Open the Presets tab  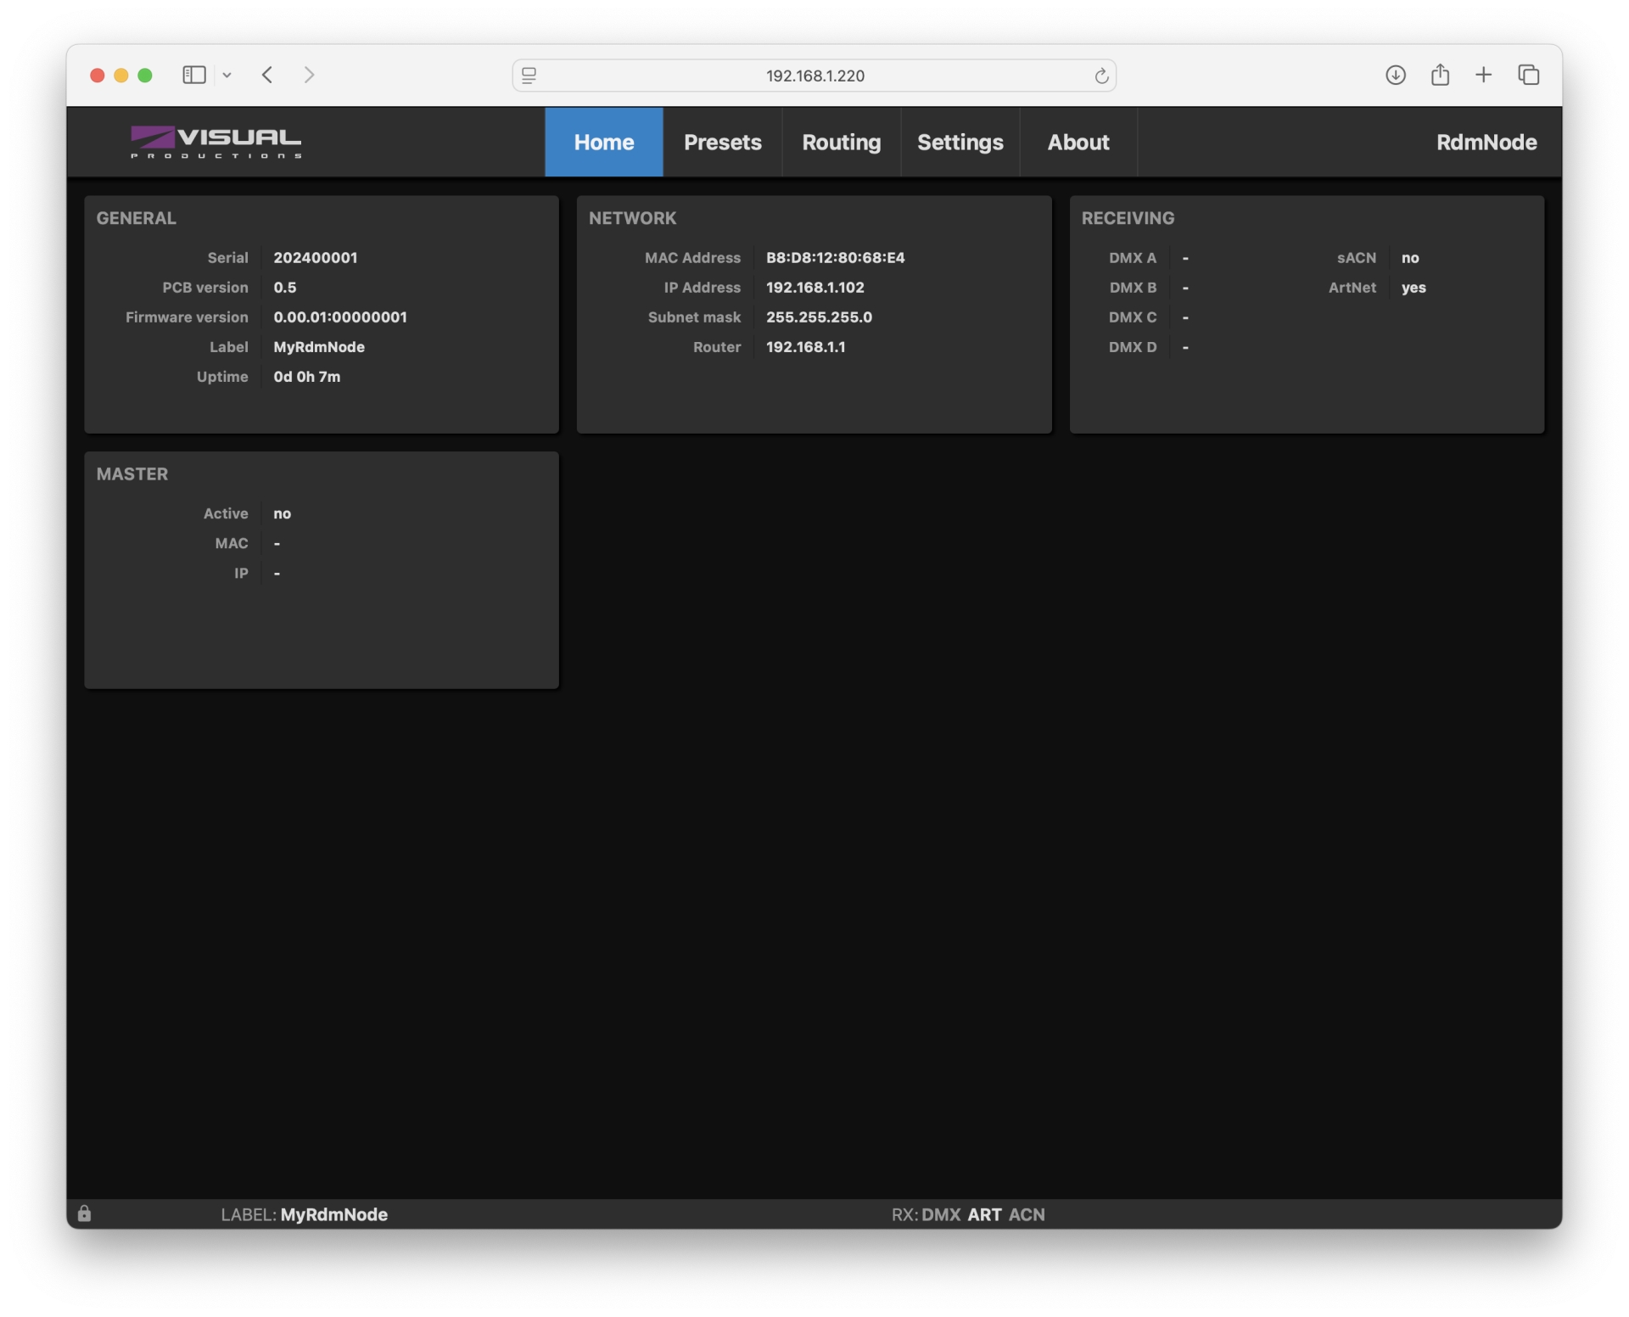pos(723,142)
